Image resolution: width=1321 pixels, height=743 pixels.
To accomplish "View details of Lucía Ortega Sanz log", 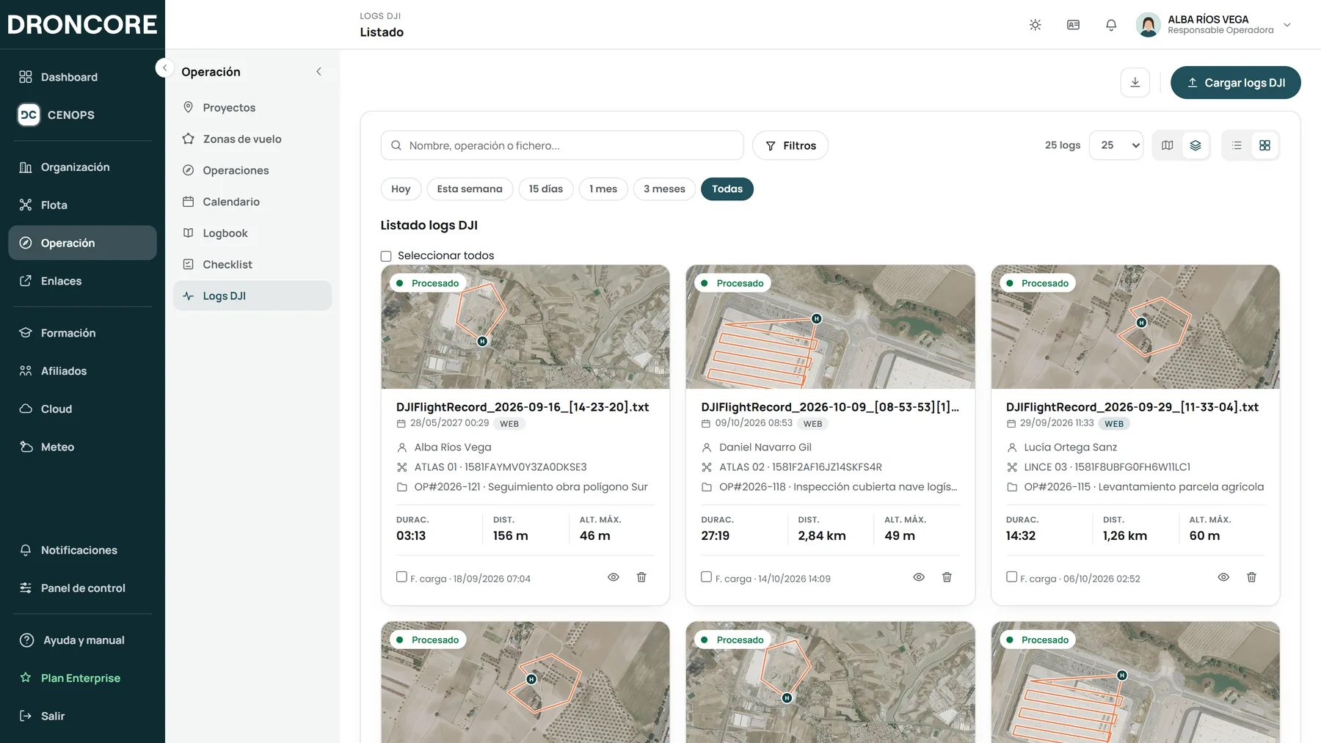I will [1223, 577].
